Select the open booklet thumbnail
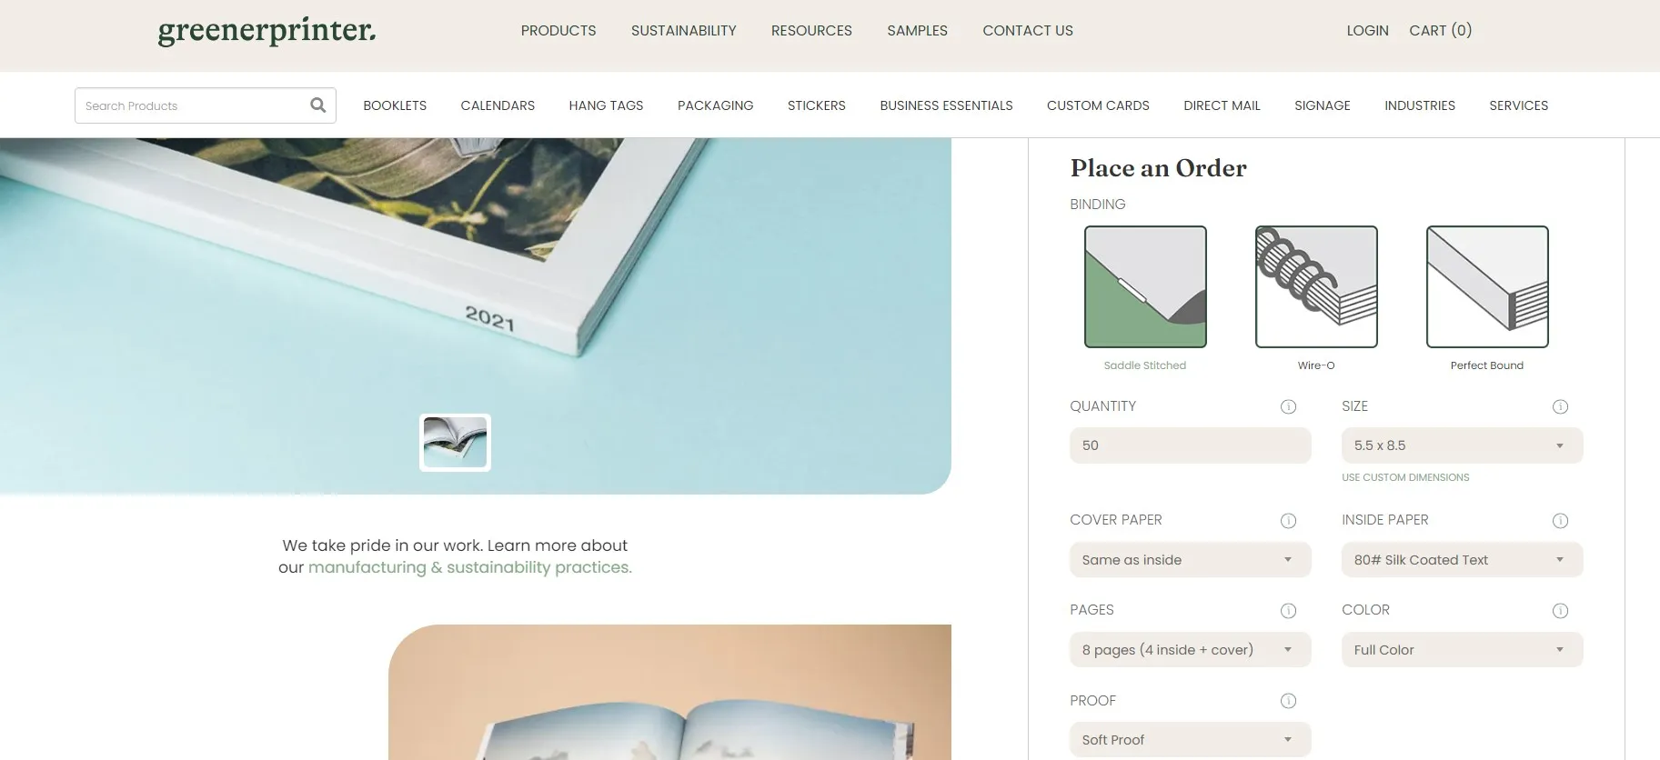 (455, 443)
